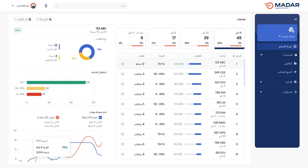Screen dimensions: 308x168
Task: Select the 20 طن truck category card
Action: click(x=196, y=38)
